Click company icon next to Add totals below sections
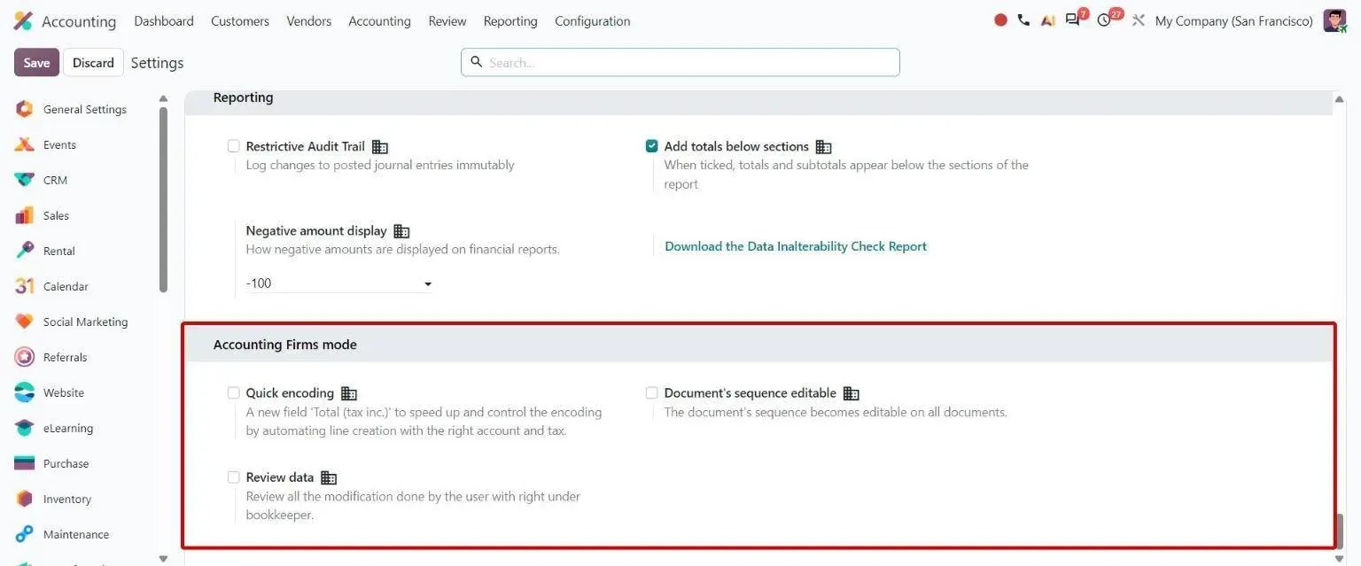 coord(823,147)
